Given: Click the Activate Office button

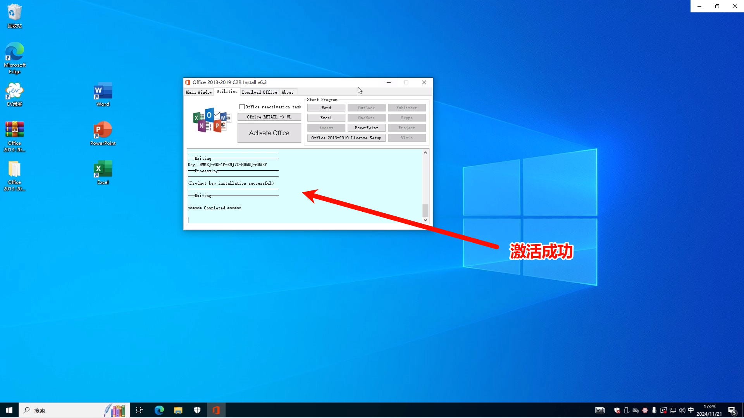Looking at the screenshot, I should coord(269,133).
